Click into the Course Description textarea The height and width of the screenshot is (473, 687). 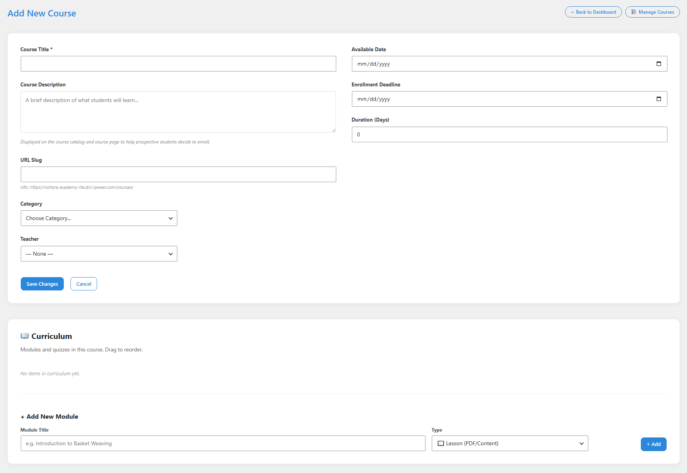pyautogui.click(x=178, y=112)
